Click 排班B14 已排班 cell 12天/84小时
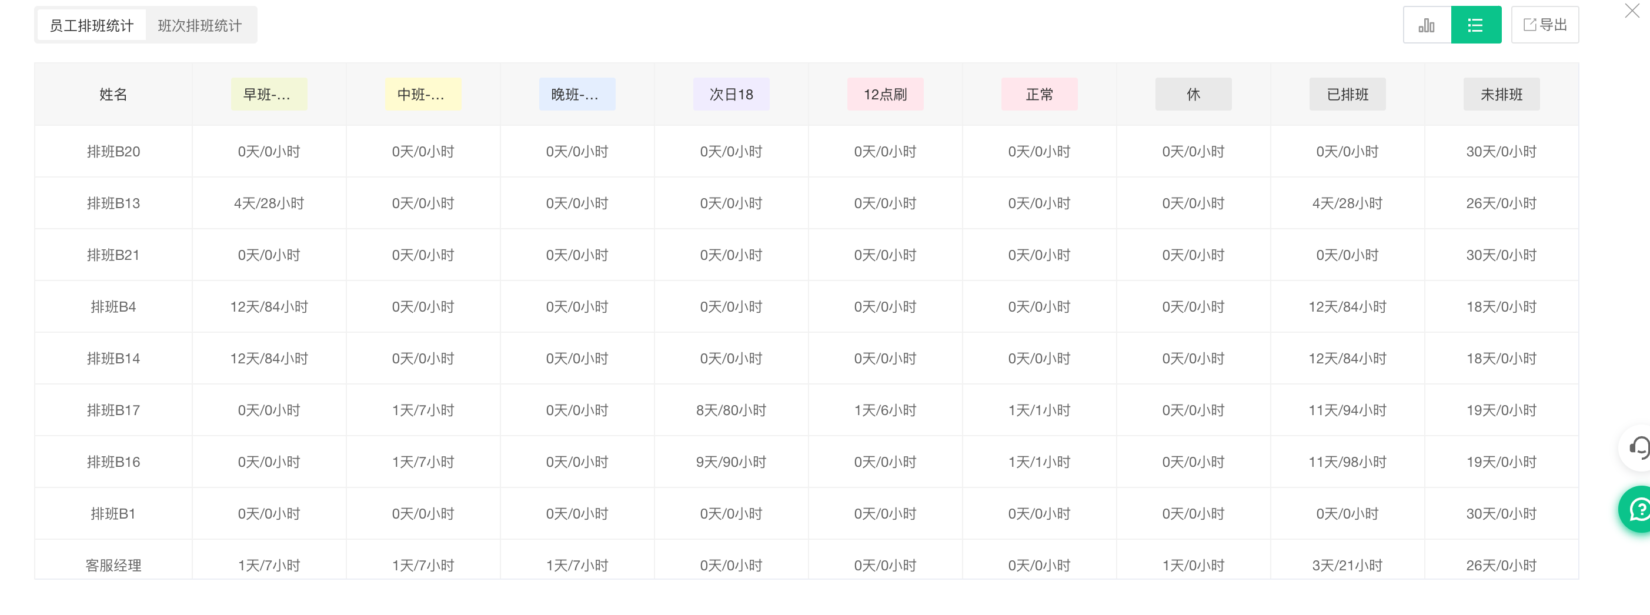Image resolution: width=1650 pixels, height=615 pixels. 1347,358
